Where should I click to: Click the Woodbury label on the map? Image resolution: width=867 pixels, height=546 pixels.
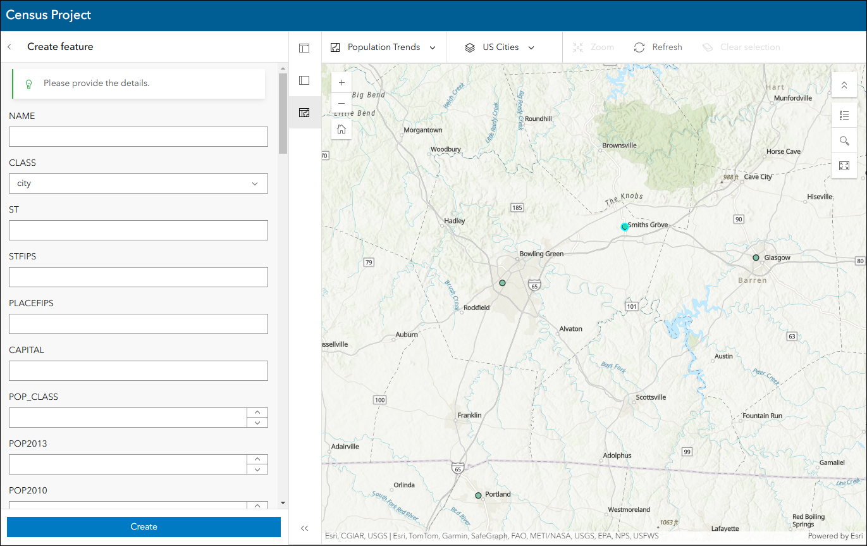tap(446, 149)
